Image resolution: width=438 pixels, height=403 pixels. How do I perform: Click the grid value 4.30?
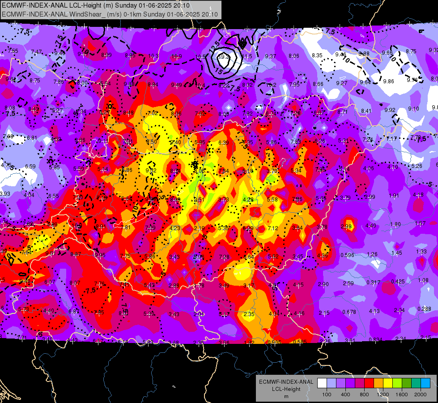pos(323,255)
